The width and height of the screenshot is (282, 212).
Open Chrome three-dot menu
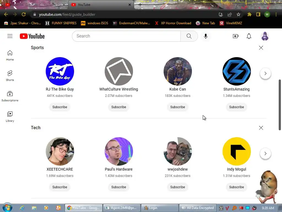(x=276, y=14)
